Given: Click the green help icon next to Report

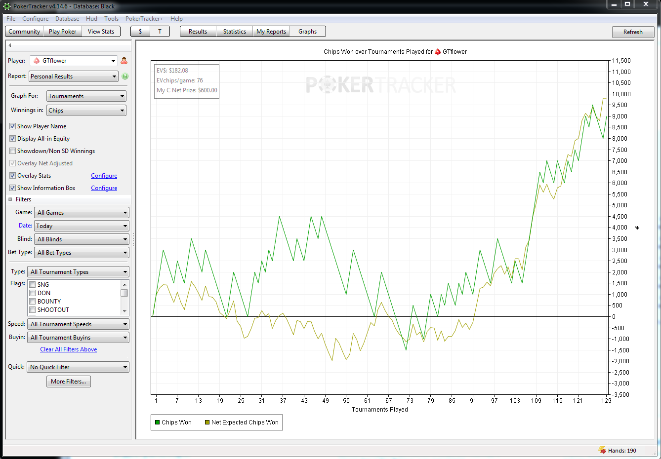Looking at the screenshot, I should 125,76.
